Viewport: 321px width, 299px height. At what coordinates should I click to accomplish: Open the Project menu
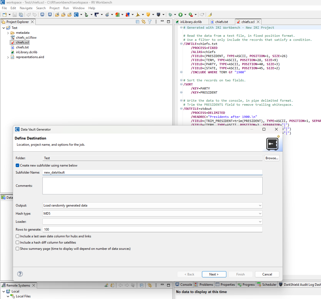(x=54, y=8)
